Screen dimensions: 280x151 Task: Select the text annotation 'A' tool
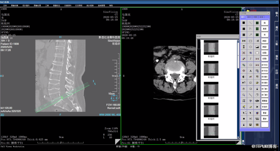[250, 71]
